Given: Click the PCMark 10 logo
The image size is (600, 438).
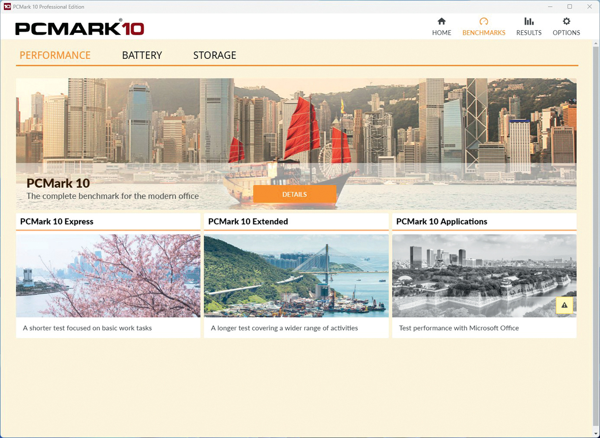Looking at the screenshot, I should tap(80, 28).
